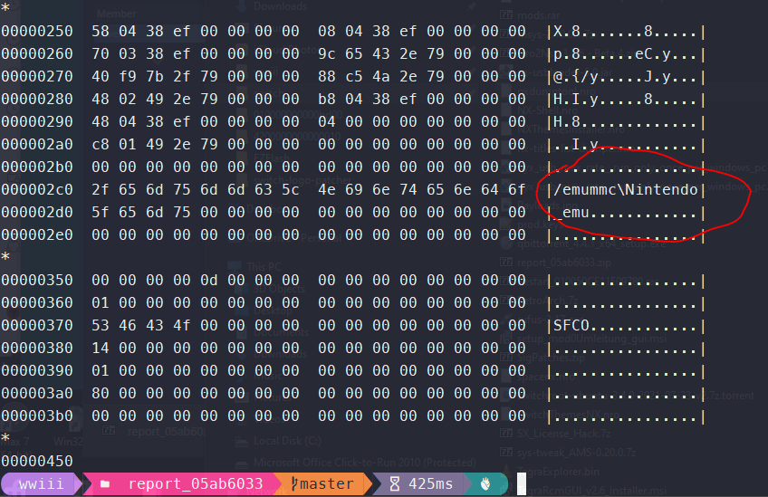This screenshot has width=768, height=497.
Task: Click offset 00000290 in the hexdump
Action: point(37,121)
